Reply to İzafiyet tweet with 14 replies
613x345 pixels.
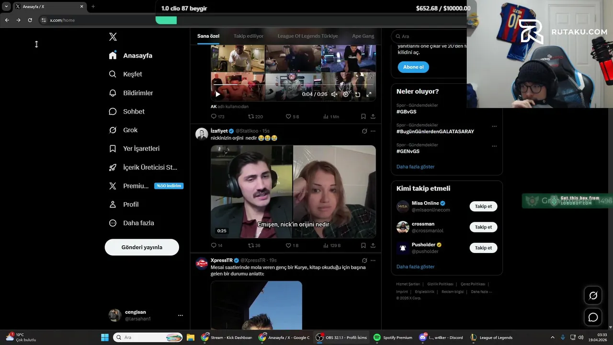(216, 245)
